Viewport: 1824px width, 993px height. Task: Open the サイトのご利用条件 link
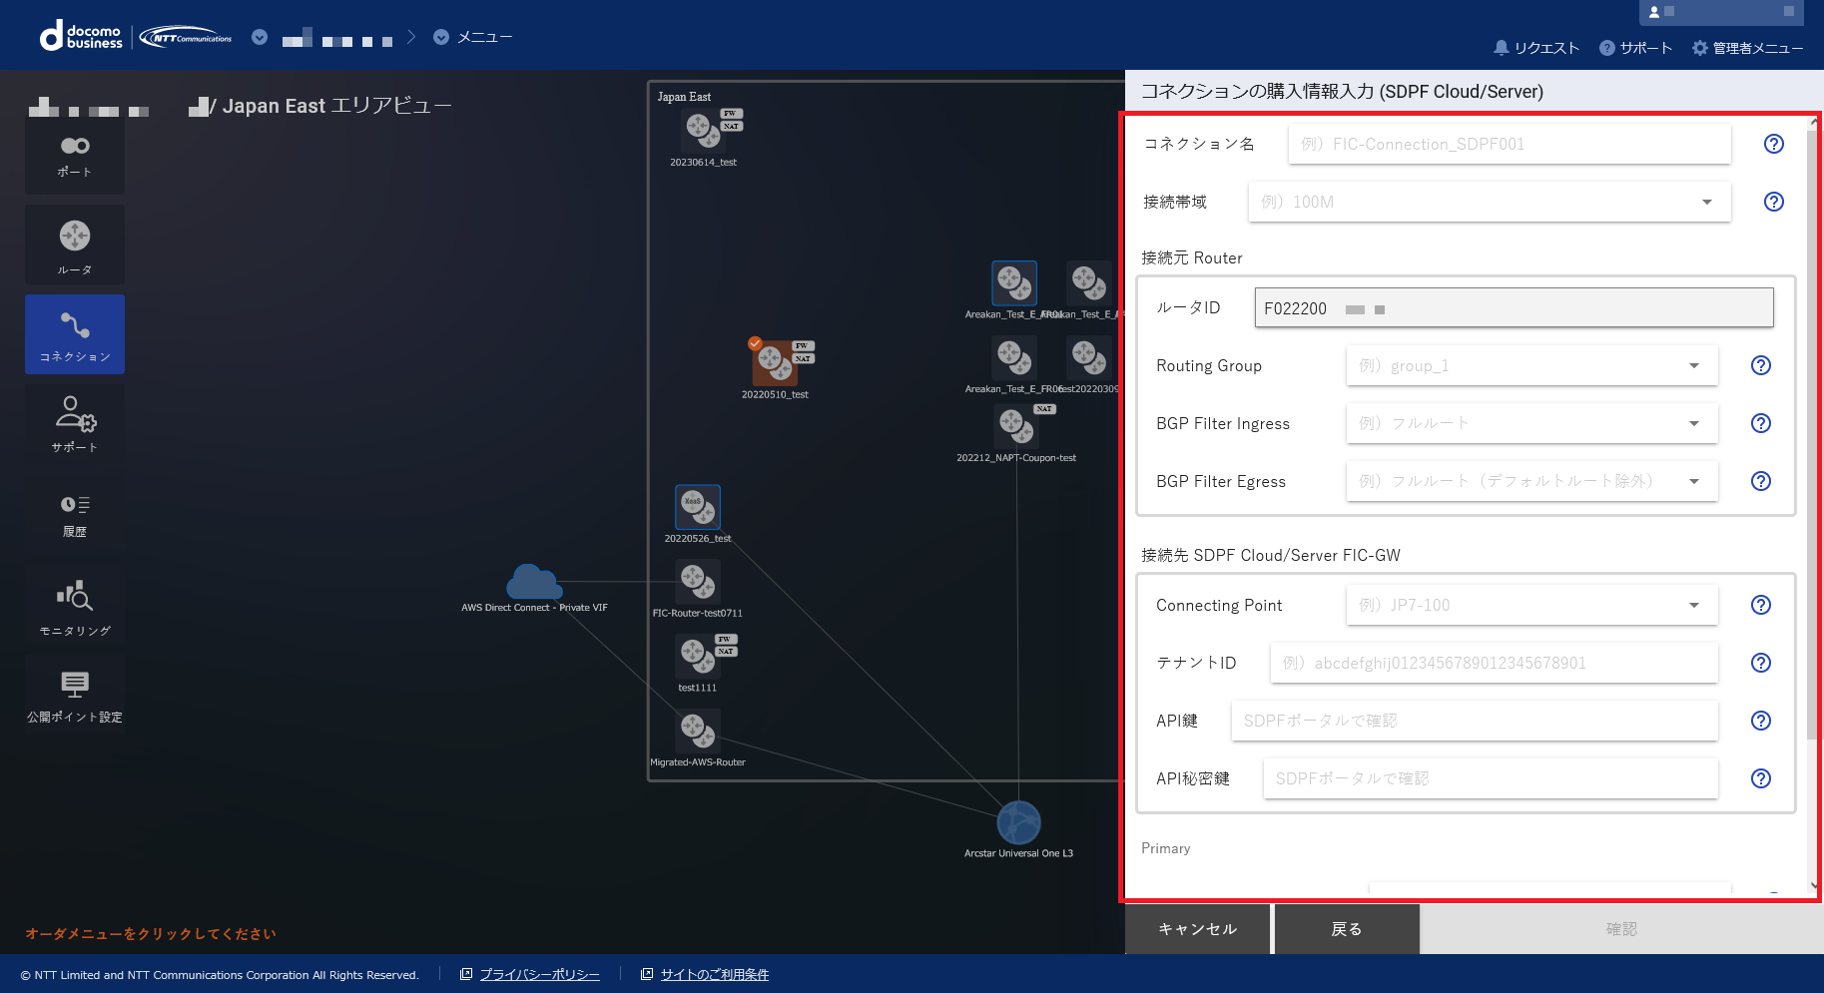tap(715, 975)
